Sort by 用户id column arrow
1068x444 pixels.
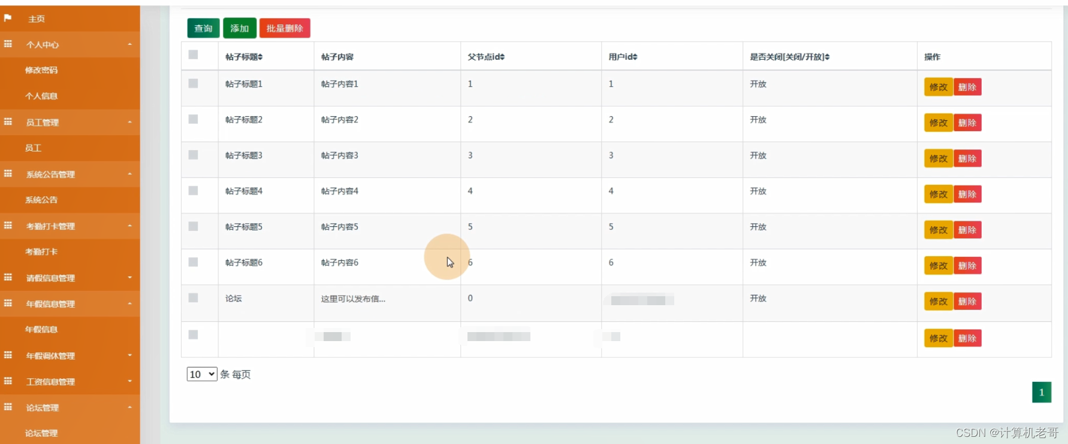(635, 57)
